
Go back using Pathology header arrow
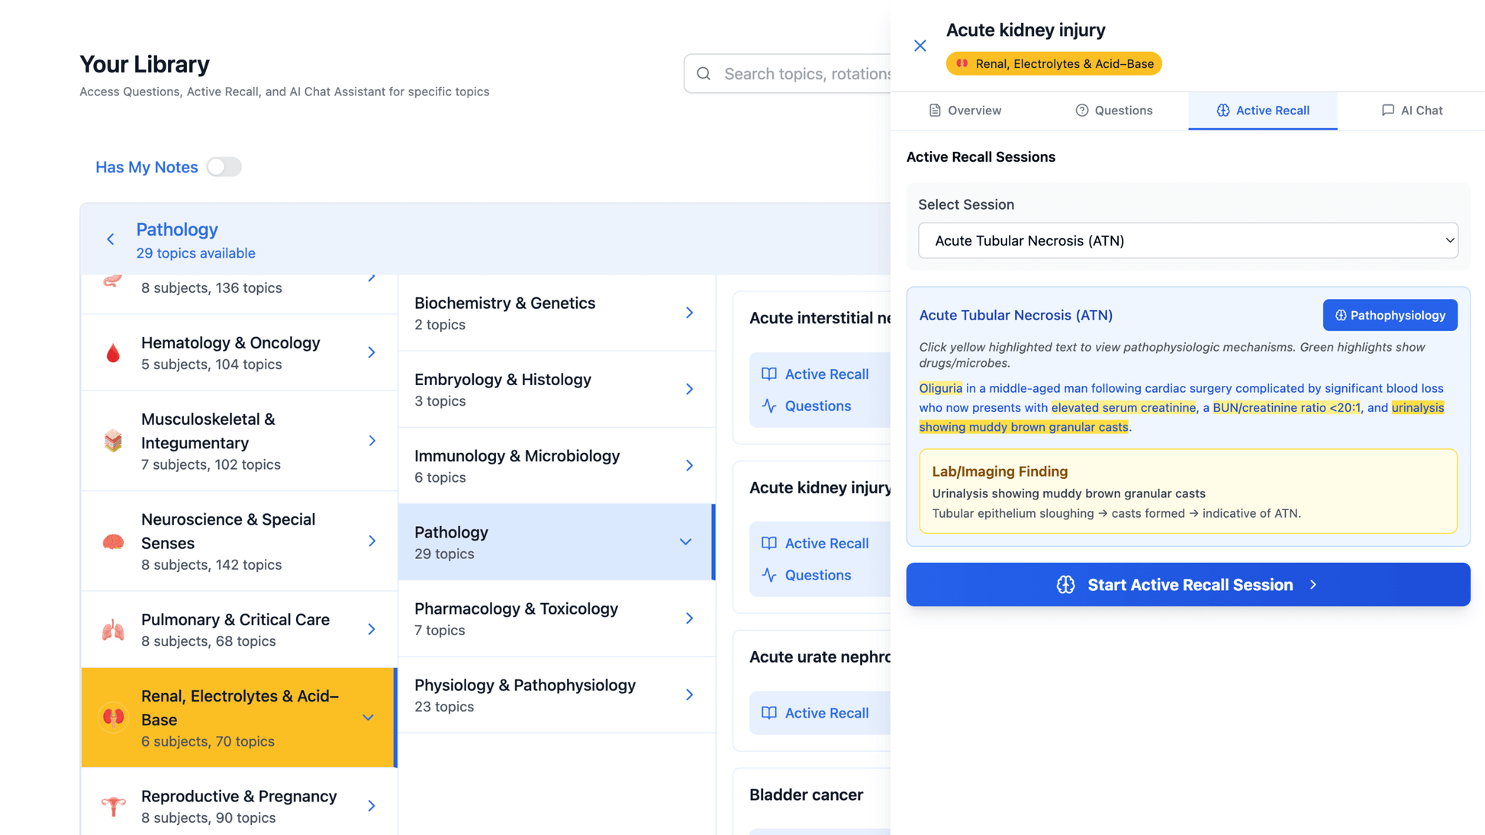pyautogui.click(x=111, y=239)
